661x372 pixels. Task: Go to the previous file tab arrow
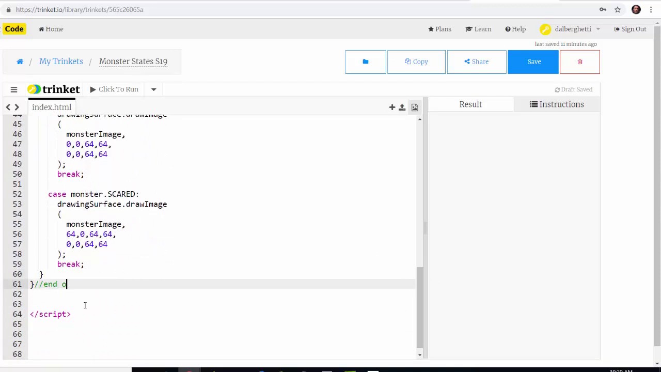coord(8,107)
